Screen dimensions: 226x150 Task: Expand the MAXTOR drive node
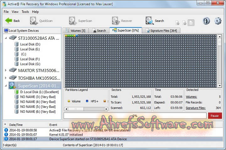pyautogui.click(x=6, y=70)
